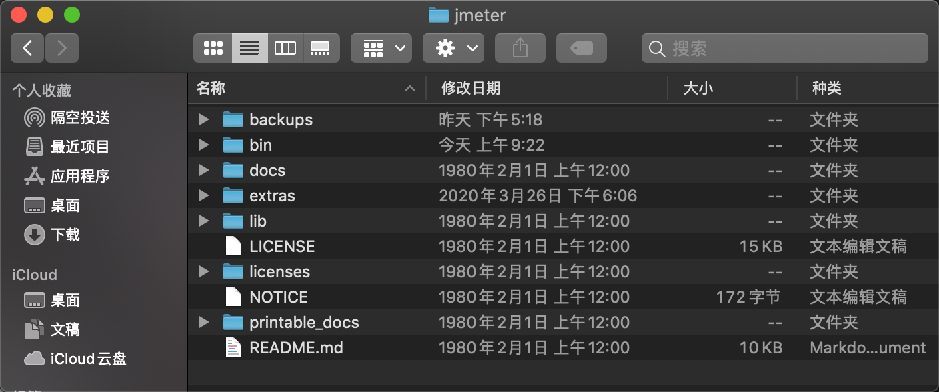
Task: Click the jmeter folder icon in title bar
Action: [x=438, y=15]
